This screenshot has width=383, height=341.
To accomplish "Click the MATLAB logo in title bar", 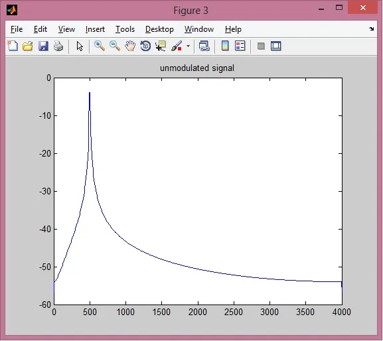I will [12, 10].
